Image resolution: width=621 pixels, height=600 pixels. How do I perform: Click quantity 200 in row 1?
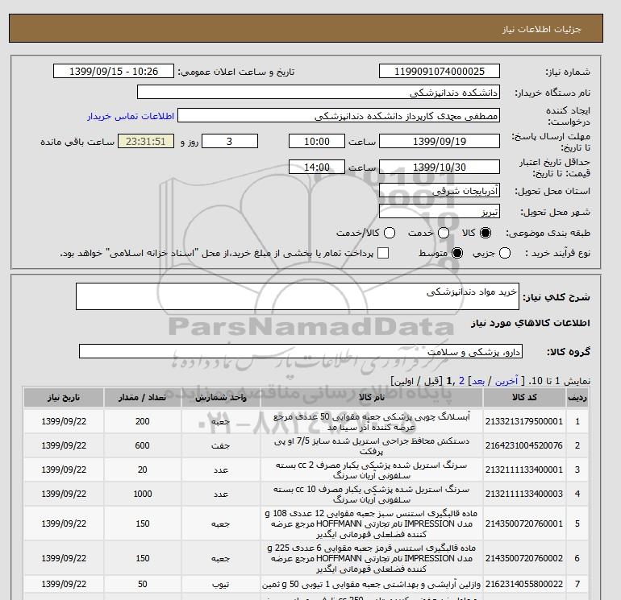(143, 422)
